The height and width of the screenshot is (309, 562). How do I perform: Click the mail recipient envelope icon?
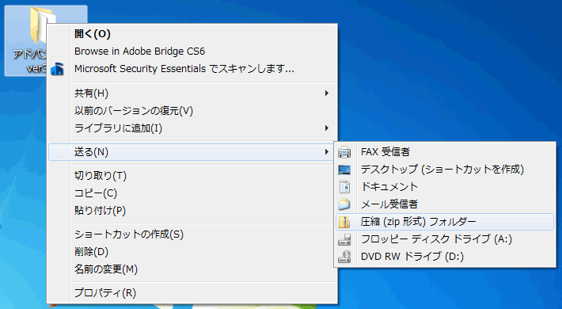tap(344, 204)
